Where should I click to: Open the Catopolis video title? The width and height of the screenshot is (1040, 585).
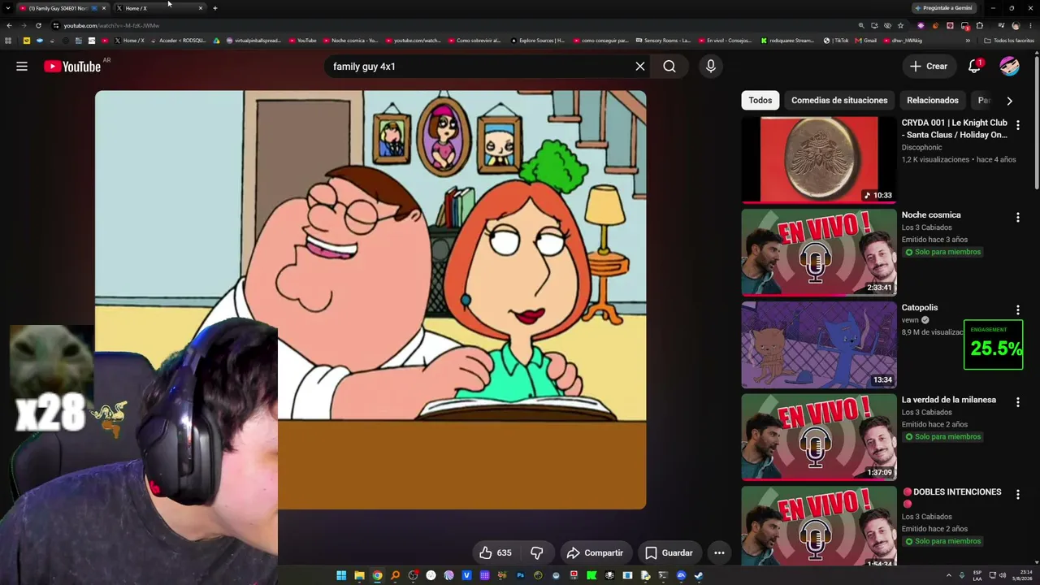click(x=920, y=308)
